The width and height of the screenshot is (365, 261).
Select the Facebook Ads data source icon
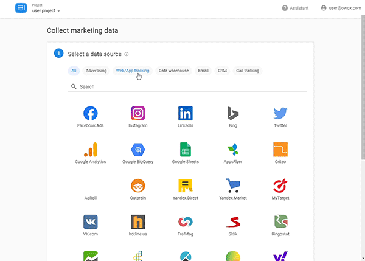pyautogui.click(x=90, y=113)
